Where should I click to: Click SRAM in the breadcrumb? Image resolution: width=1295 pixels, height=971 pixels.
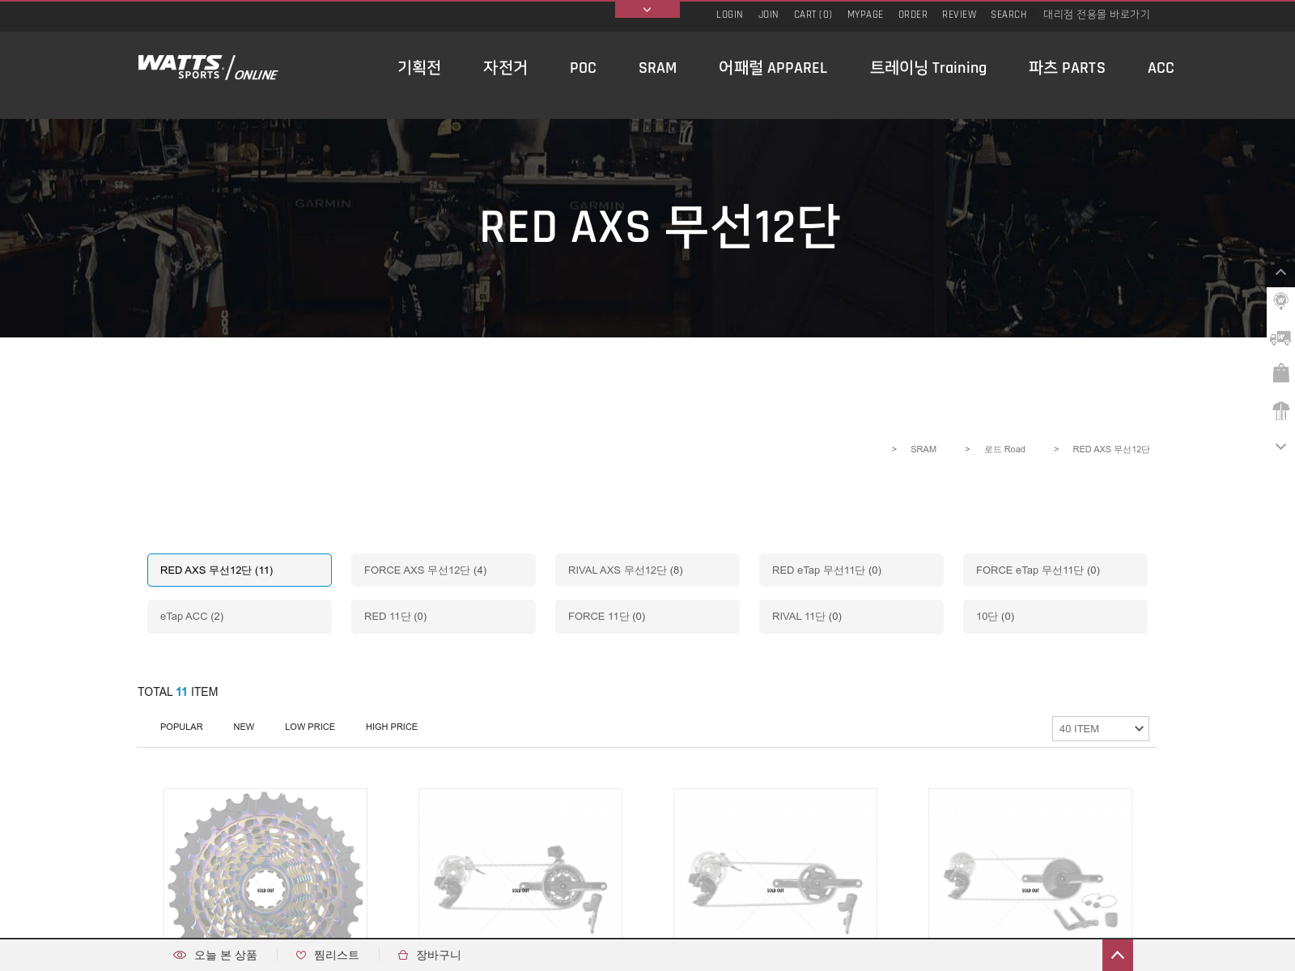923,449
